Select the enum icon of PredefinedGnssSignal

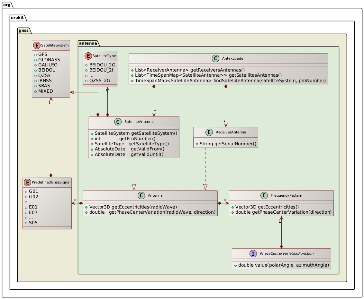pyautogui.click(x=27, y=182)
